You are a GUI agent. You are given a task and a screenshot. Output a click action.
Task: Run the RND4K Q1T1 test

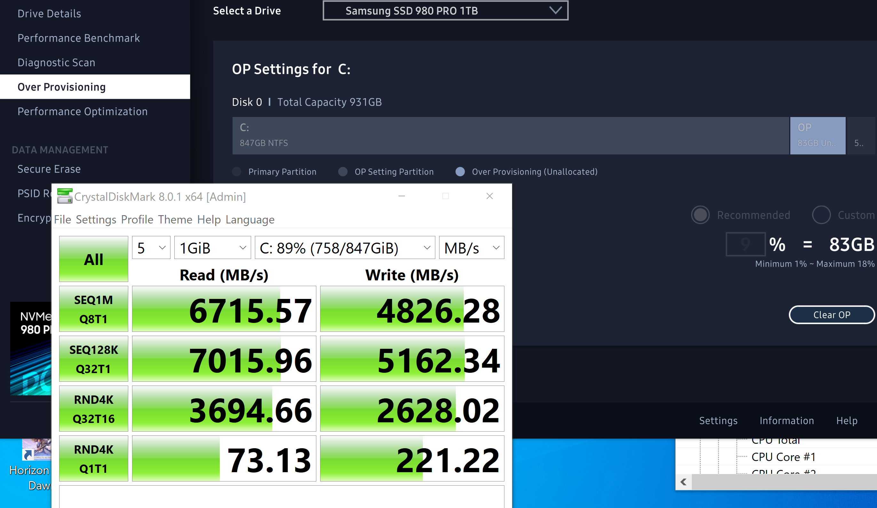(94, 458)
